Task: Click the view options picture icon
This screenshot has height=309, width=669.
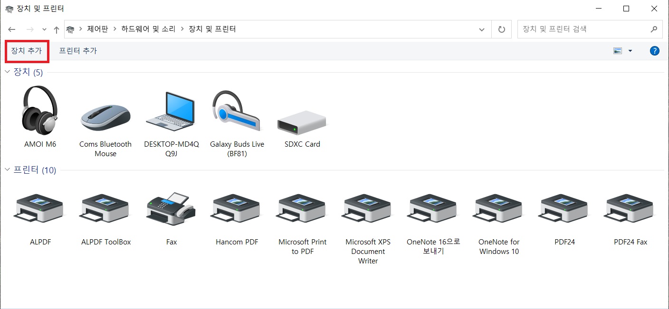Action: point(618,51)
